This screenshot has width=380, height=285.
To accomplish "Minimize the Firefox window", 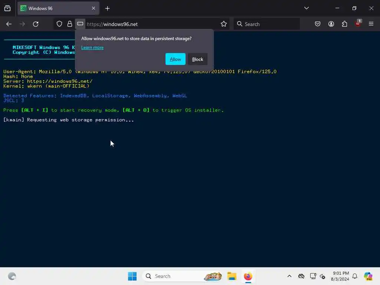I will click(x=337, y=8).
